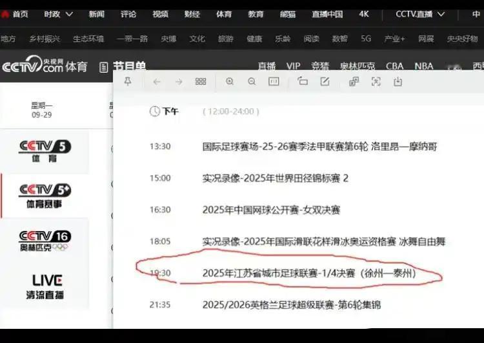Screen dimensions: 484x343
Task: Select the CCTV5+ 体育赛事 channel
Action: [45, 196]
